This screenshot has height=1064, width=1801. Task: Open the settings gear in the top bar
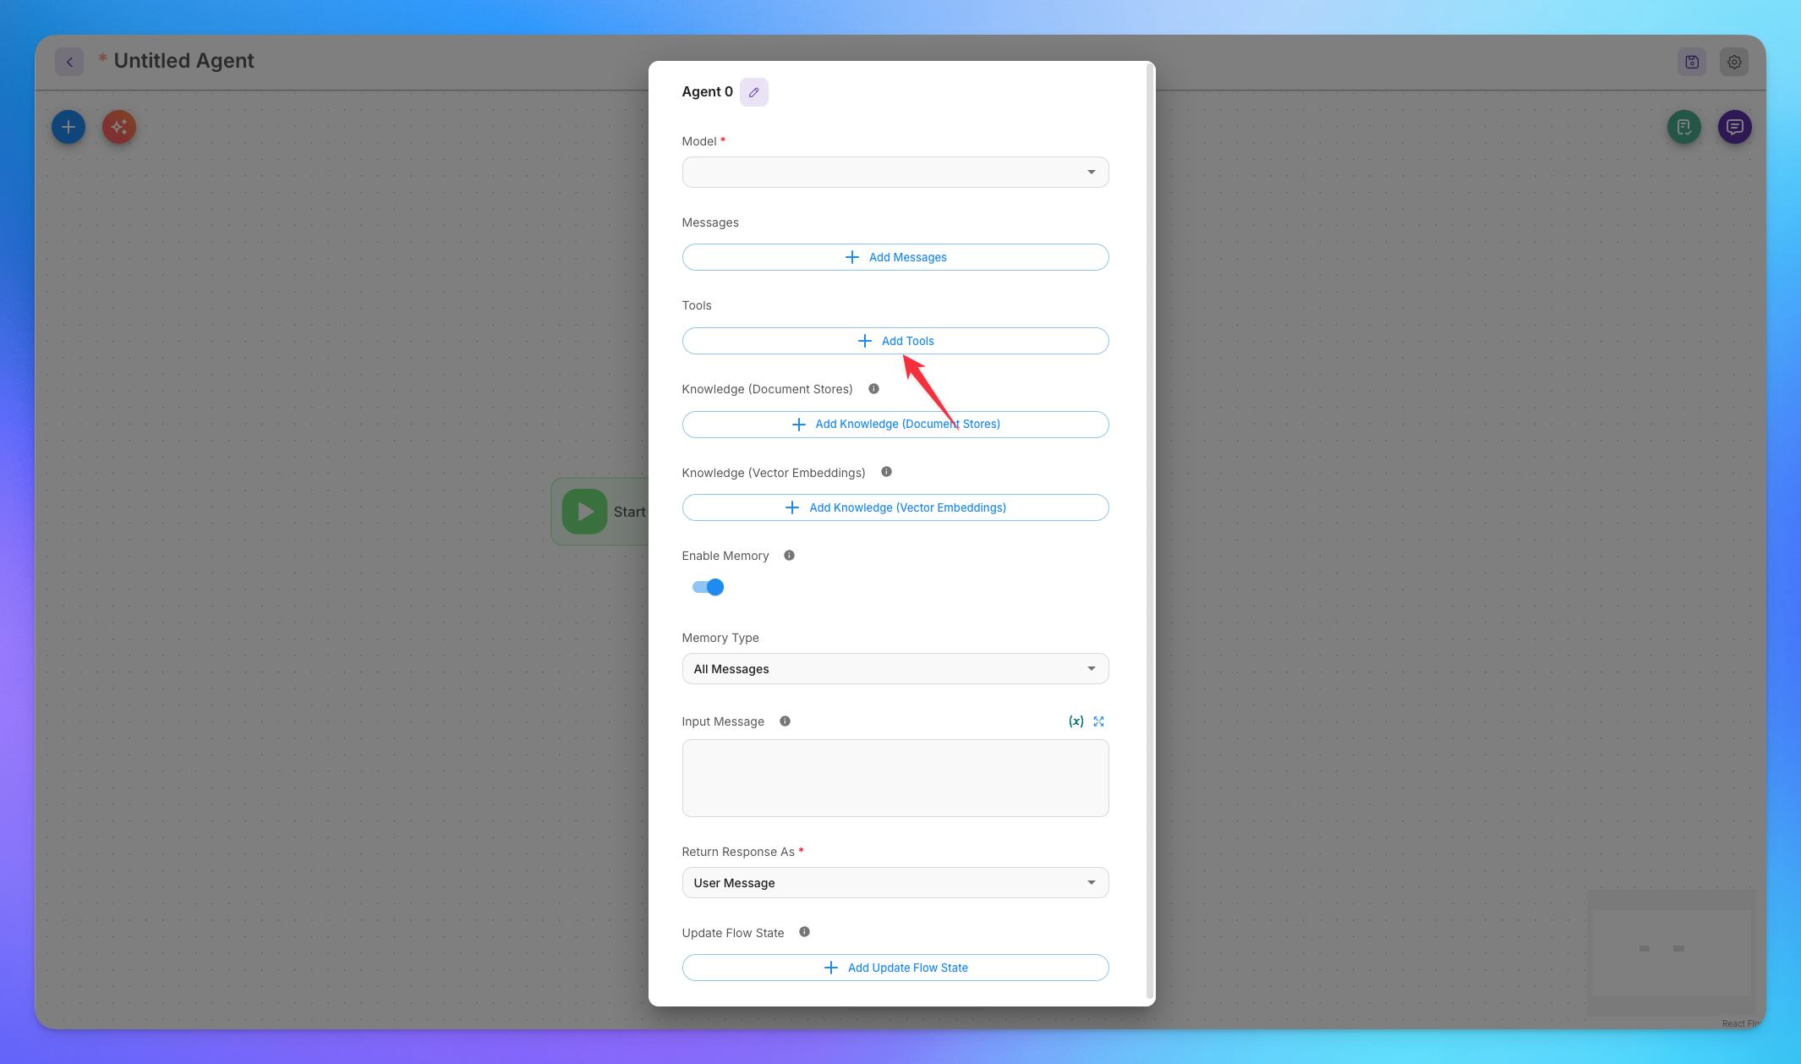[1733, 62]
